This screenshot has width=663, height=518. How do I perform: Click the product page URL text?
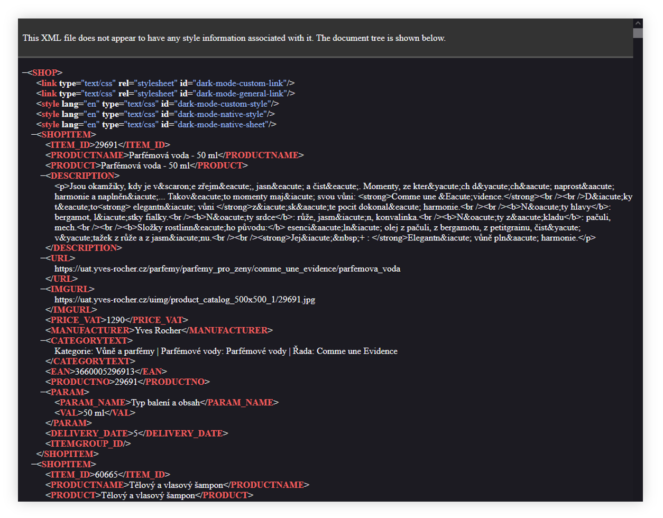[227, 269]
